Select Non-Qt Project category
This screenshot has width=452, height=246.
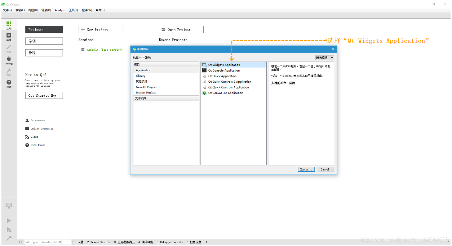(166, 87)
